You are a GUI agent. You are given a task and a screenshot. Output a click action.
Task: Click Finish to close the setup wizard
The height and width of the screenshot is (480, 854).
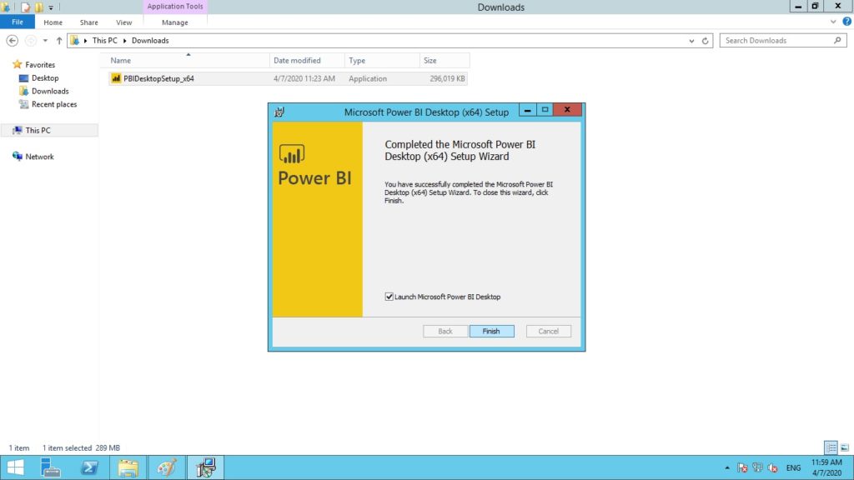point(491,331)
